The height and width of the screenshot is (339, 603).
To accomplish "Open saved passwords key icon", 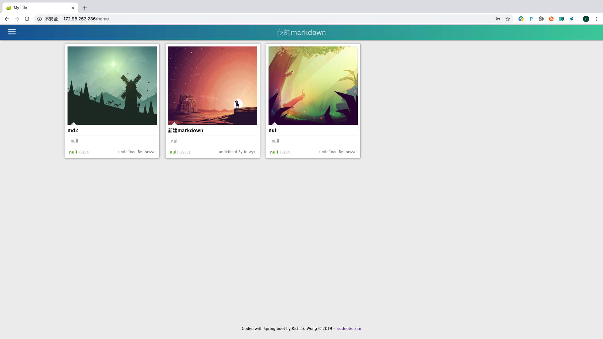I will click(498, 19).
